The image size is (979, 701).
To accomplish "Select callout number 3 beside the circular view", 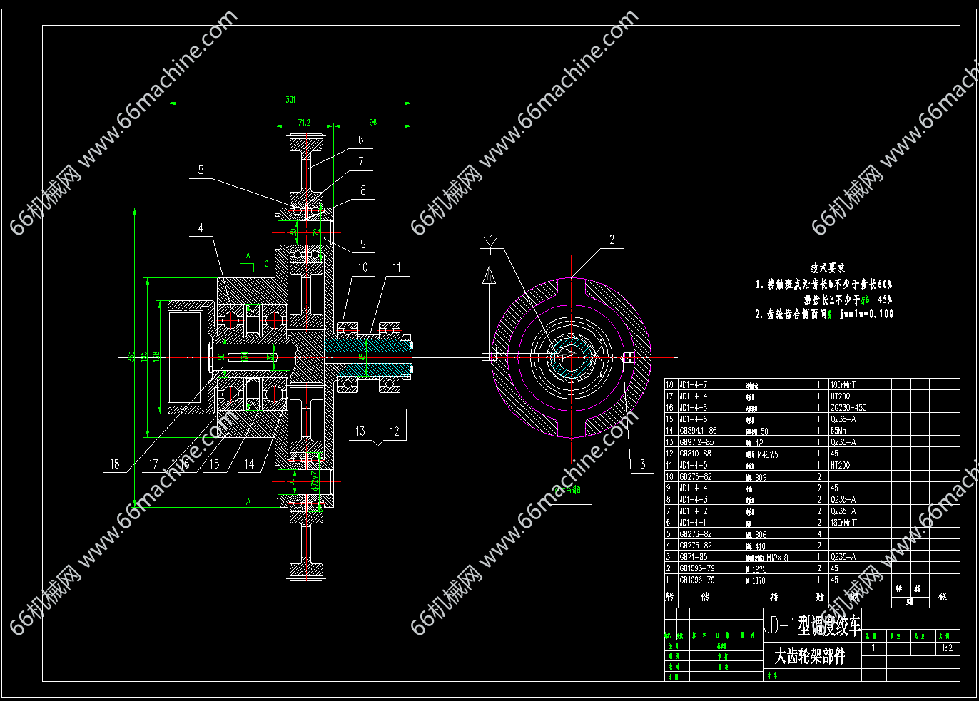I will tap(642, 464).
